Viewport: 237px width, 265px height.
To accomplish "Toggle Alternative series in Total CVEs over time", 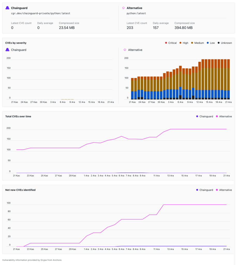I will coord(225,116).
